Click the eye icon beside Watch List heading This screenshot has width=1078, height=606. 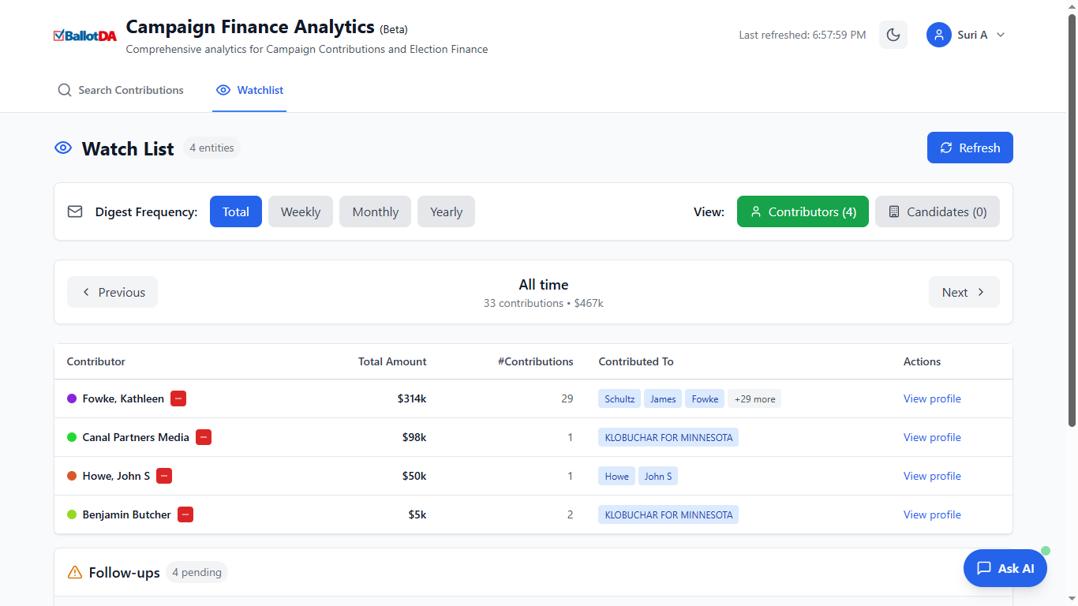pyautogui.click(x=63, y=148)
